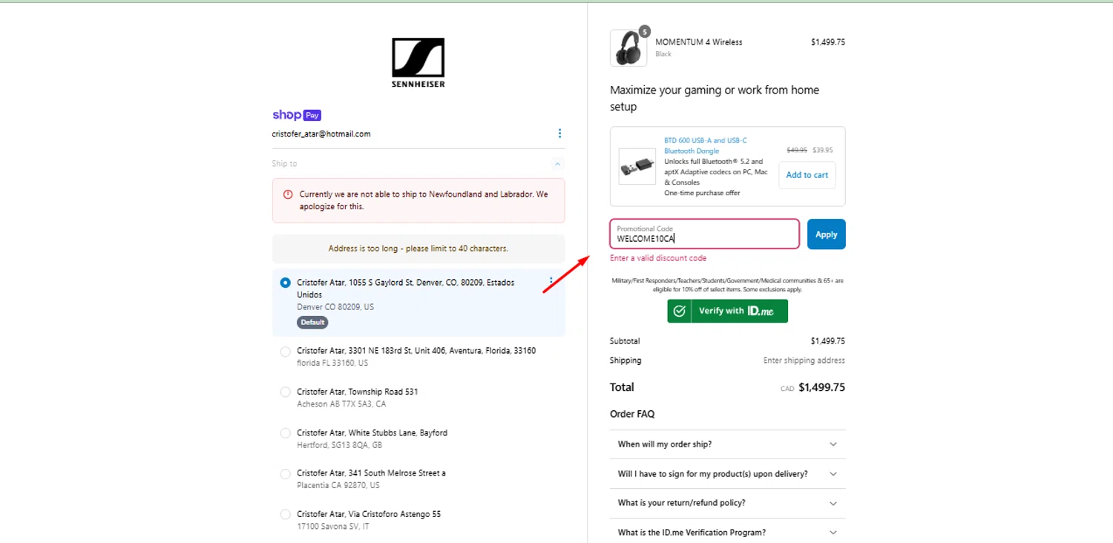Image resolution: width=1113 pixels, height=543 pixels.
Task: Click the 'Default' address badge
Action: tap(312, 323)
